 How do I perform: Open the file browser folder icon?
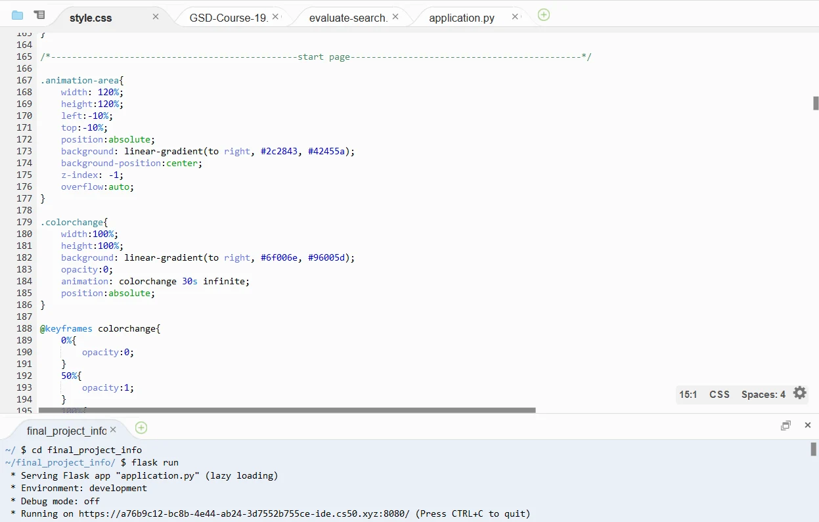(x=17, y=14)
